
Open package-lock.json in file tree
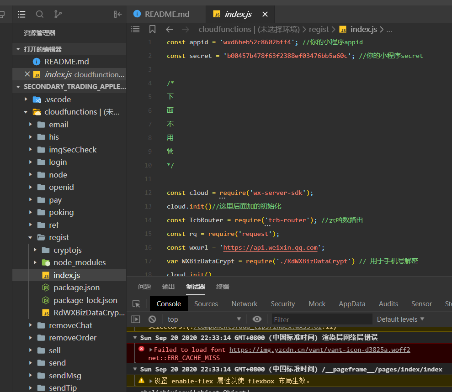tap(69, 300)
